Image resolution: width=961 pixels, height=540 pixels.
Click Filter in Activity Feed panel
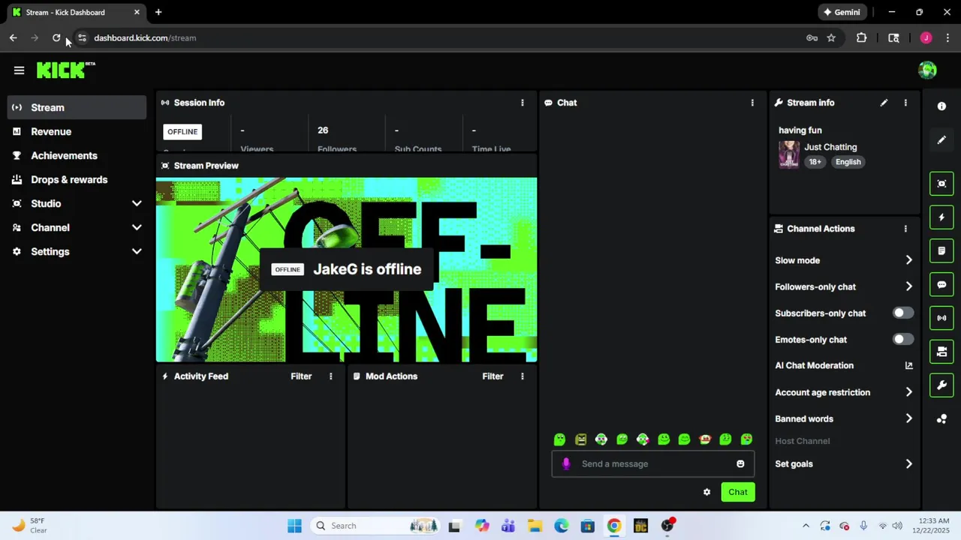pyautogui.click(x=301, y=376)
